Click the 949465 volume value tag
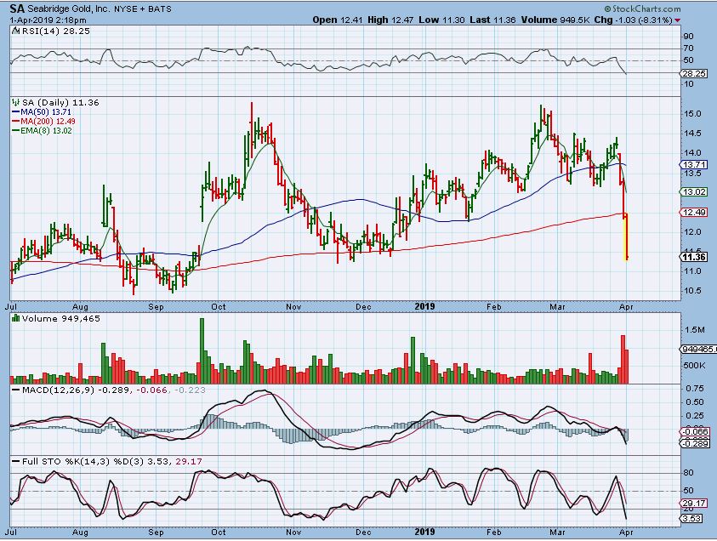This screenshot has height=541, width=717. [x=697, y=350]
